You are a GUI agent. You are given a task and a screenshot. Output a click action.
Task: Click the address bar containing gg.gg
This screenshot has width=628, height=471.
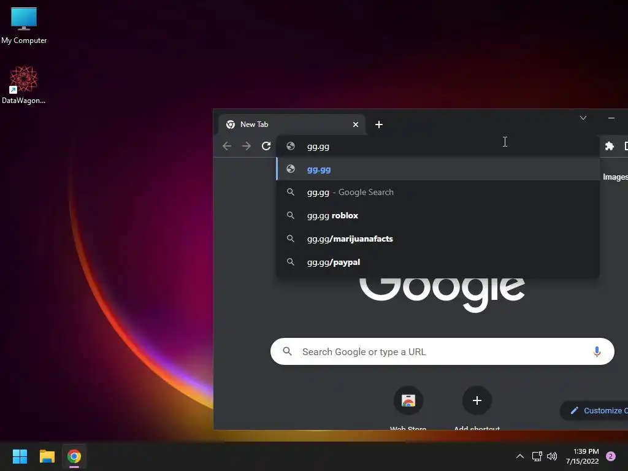438,146
